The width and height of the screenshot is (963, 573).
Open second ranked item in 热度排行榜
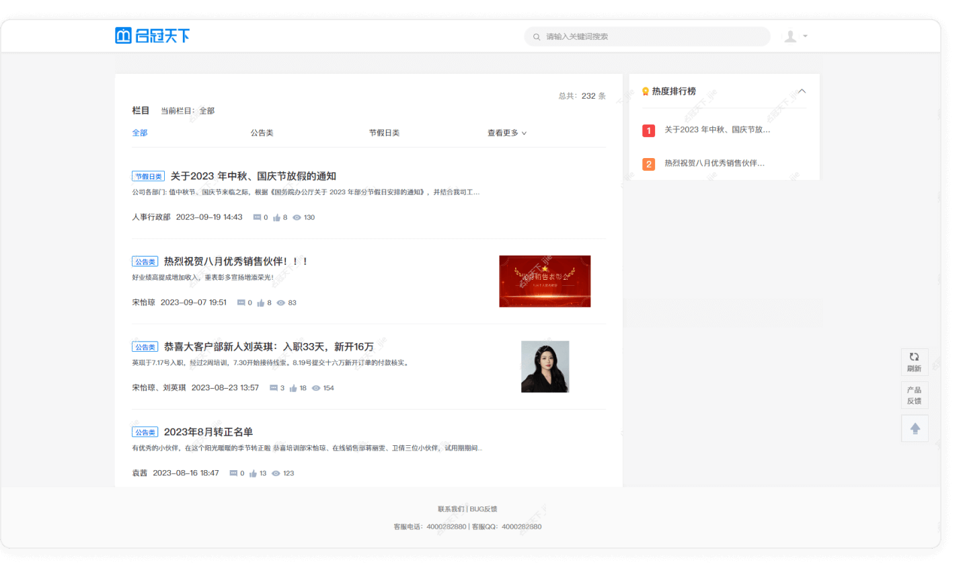click(x=714, y=163)
